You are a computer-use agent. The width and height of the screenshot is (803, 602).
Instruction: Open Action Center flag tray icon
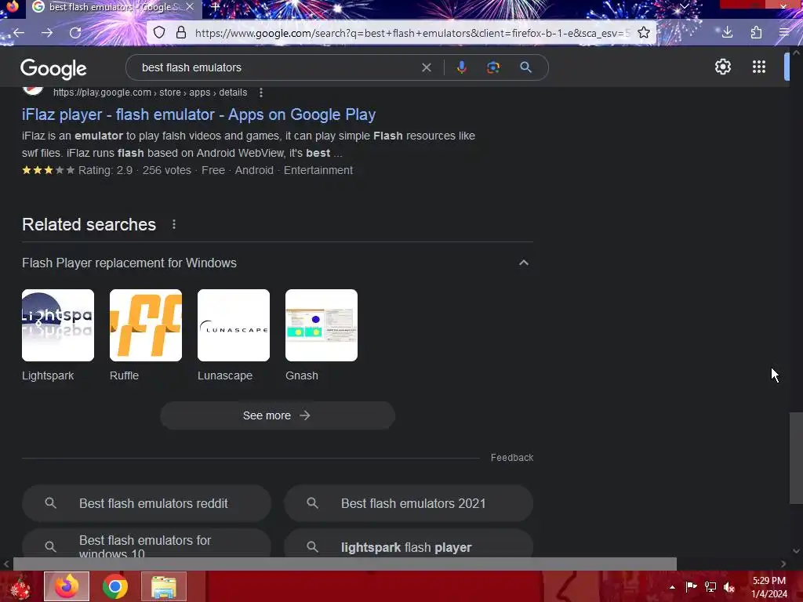(x=691, y=586)
